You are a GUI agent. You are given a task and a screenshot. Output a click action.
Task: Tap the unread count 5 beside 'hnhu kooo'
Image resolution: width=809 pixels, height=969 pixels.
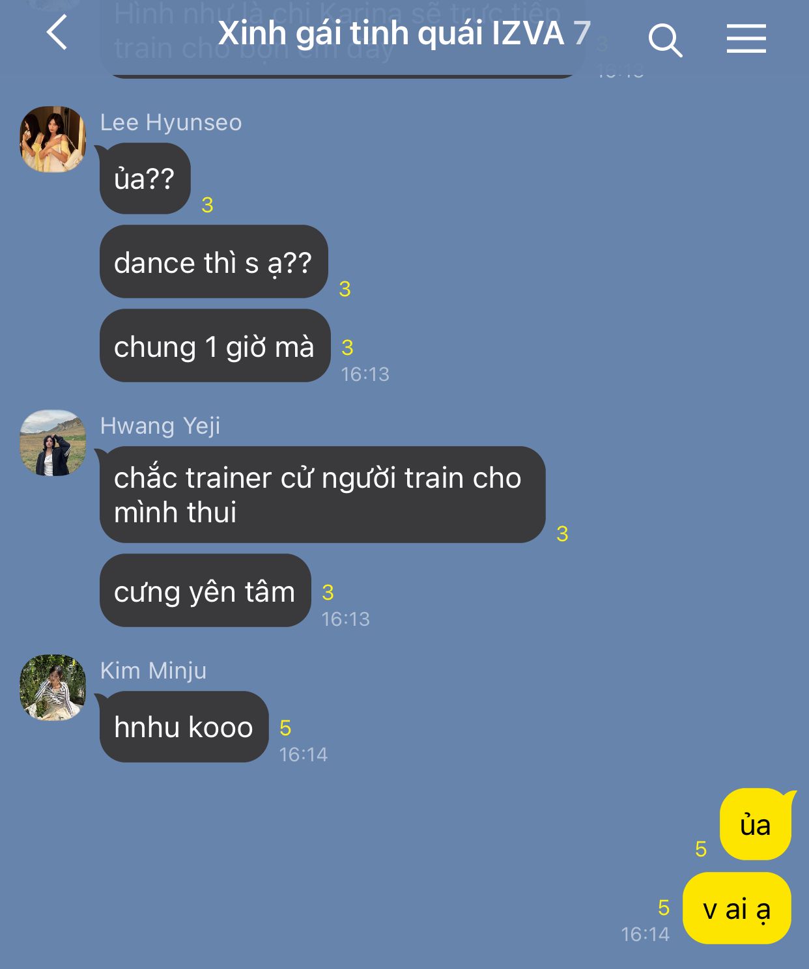(285, 728)
